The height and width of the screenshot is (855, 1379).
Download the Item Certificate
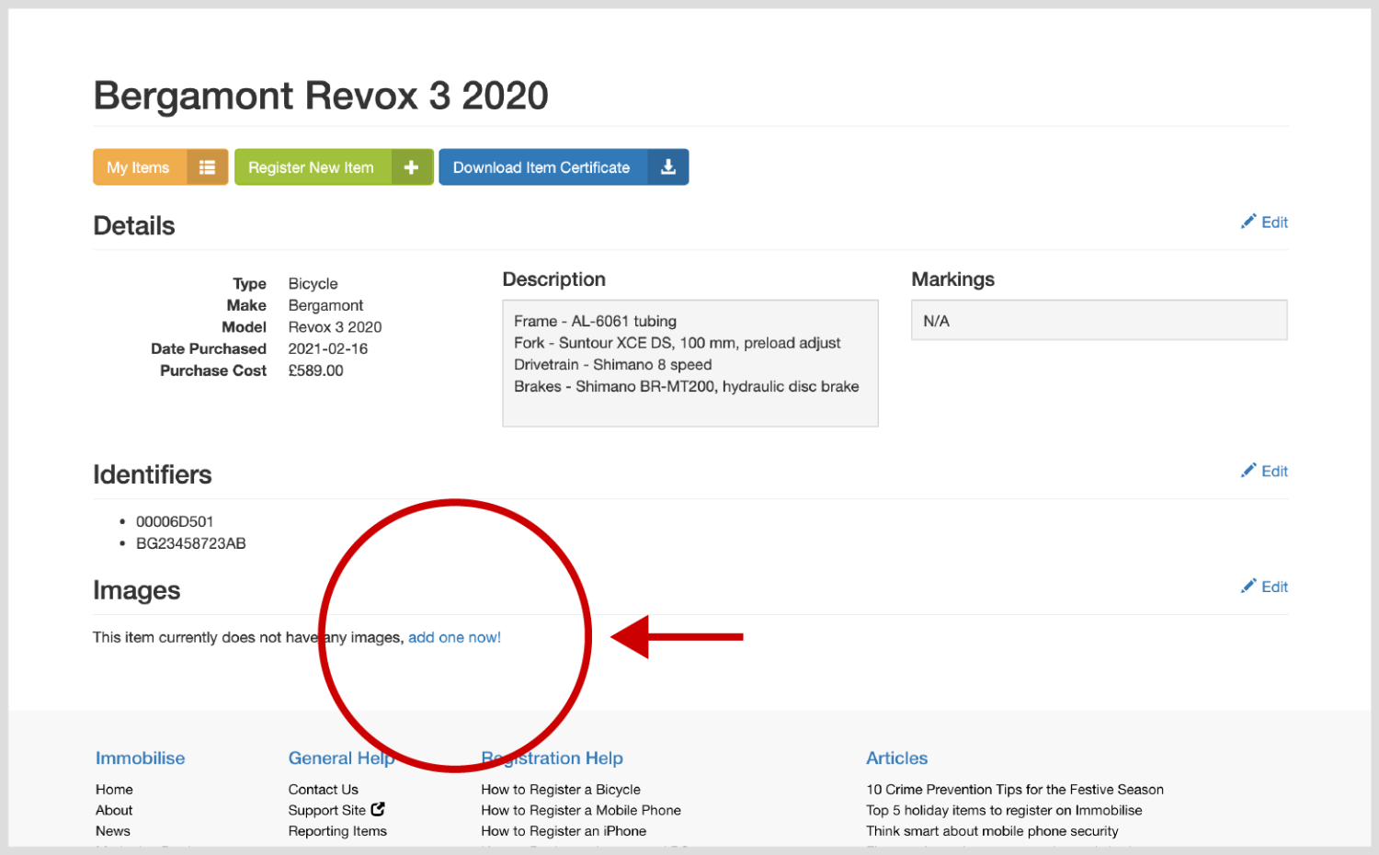point(541,167)
